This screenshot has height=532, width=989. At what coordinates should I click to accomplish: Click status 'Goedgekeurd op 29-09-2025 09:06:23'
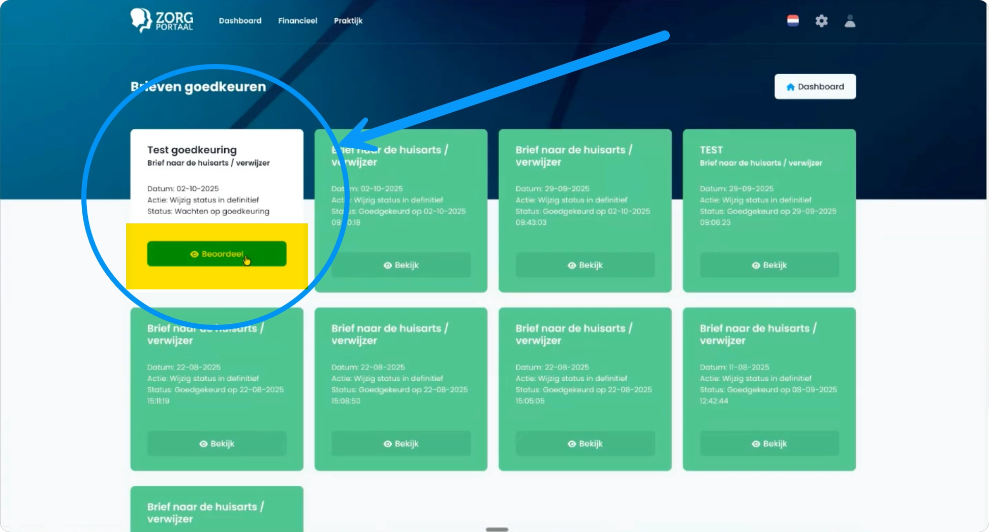pyautogui.click(x=768, y=217)
